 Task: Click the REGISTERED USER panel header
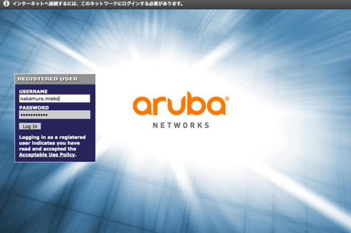[55, 79]
